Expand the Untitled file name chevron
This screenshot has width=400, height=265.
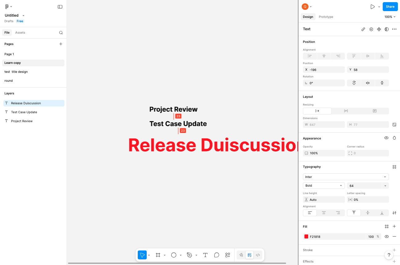[x=23, y=15]
